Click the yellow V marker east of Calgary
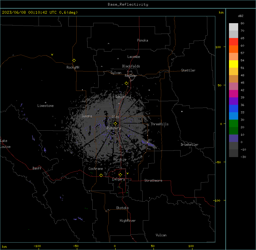The width and height of the screenshot is (256, 250). (127, 173)
